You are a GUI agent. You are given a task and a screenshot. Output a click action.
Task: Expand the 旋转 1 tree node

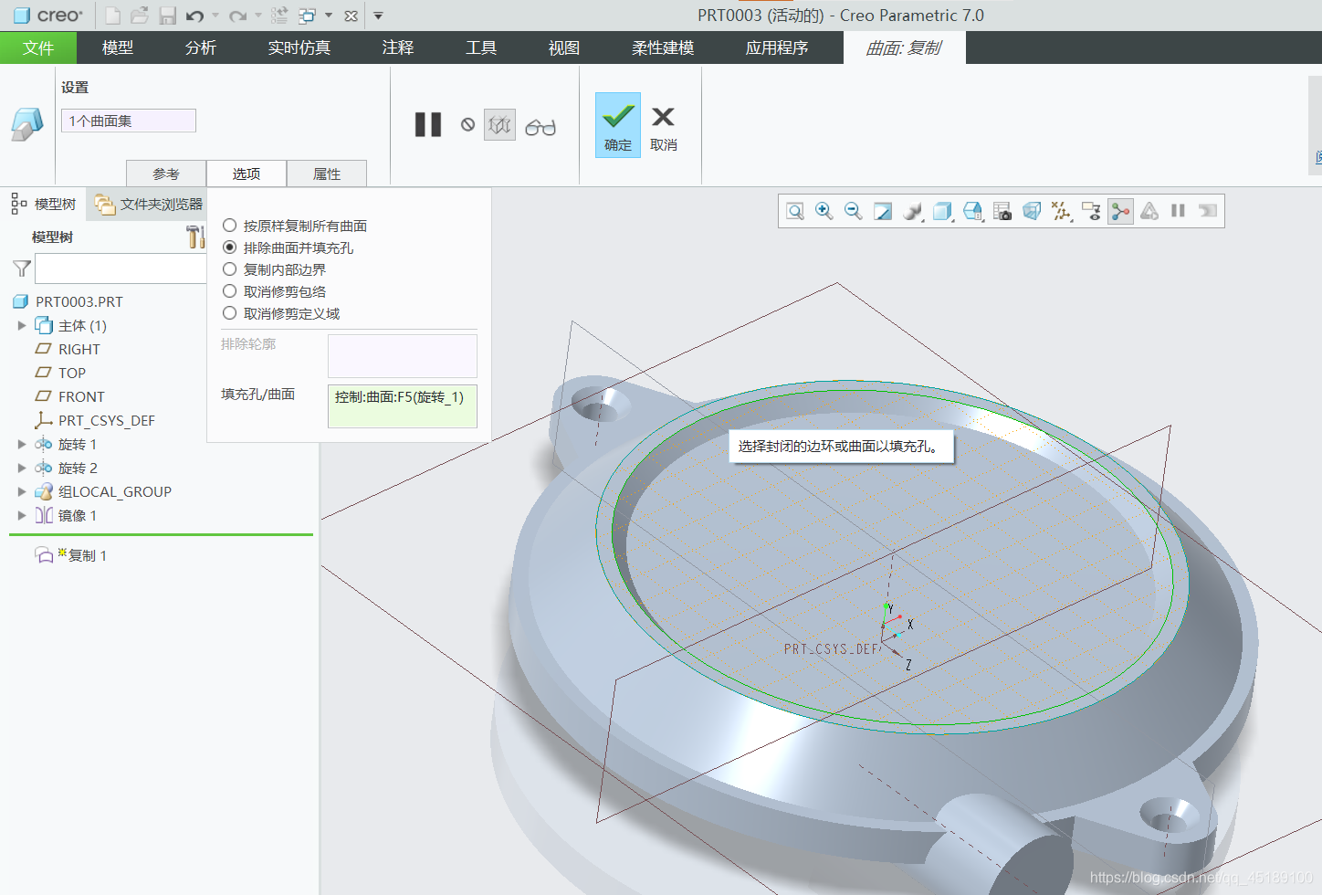(x=22, y=445)
